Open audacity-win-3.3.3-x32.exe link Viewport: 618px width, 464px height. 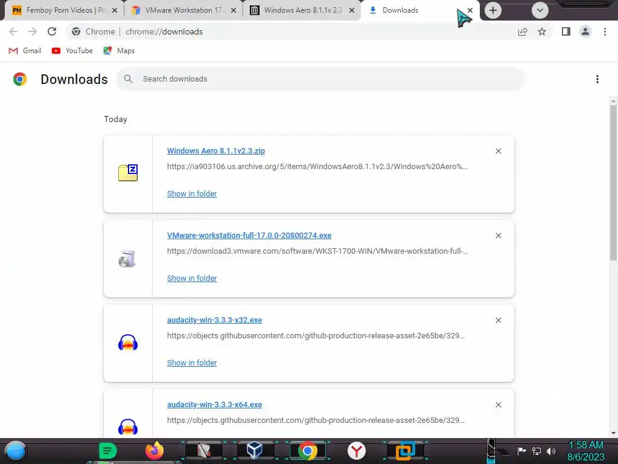(x=214, y=320)
